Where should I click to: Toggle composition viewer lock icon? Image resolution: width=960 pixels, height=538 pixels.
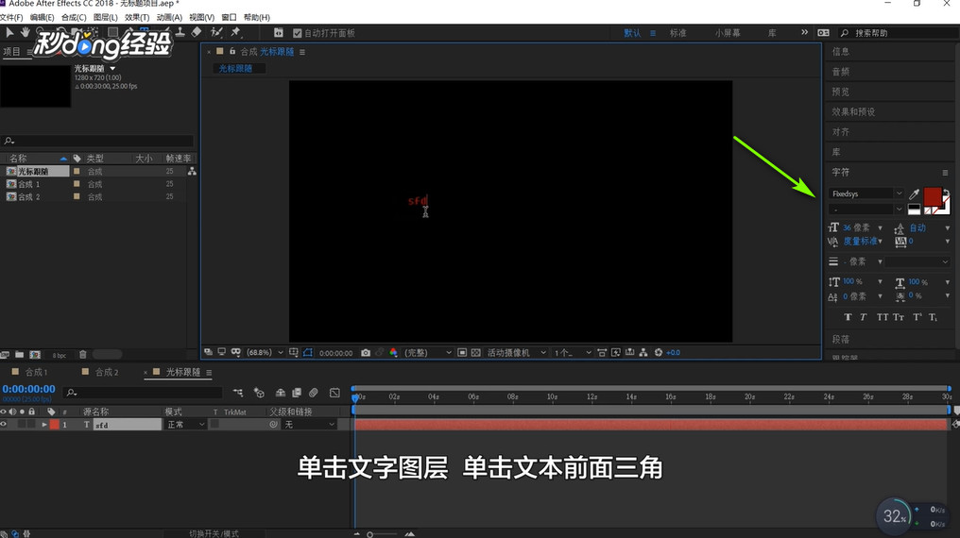[232, 51]
